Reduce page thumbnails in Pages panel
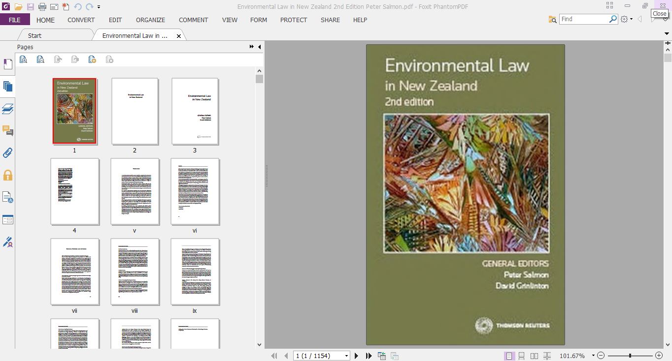 40,60
